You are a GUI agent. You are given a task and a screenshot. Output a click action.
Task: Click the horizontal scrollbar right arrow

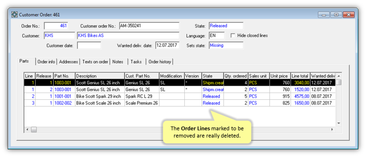(x=332, y=130)
